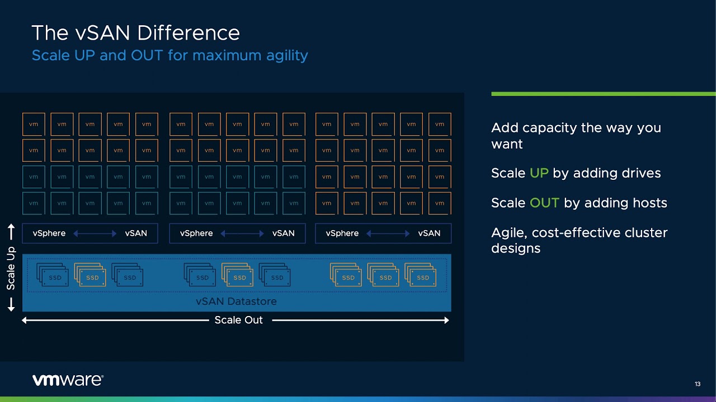The image size is (716, 402).
Task: Click the Scale Out label
Action: pos(238,320)
